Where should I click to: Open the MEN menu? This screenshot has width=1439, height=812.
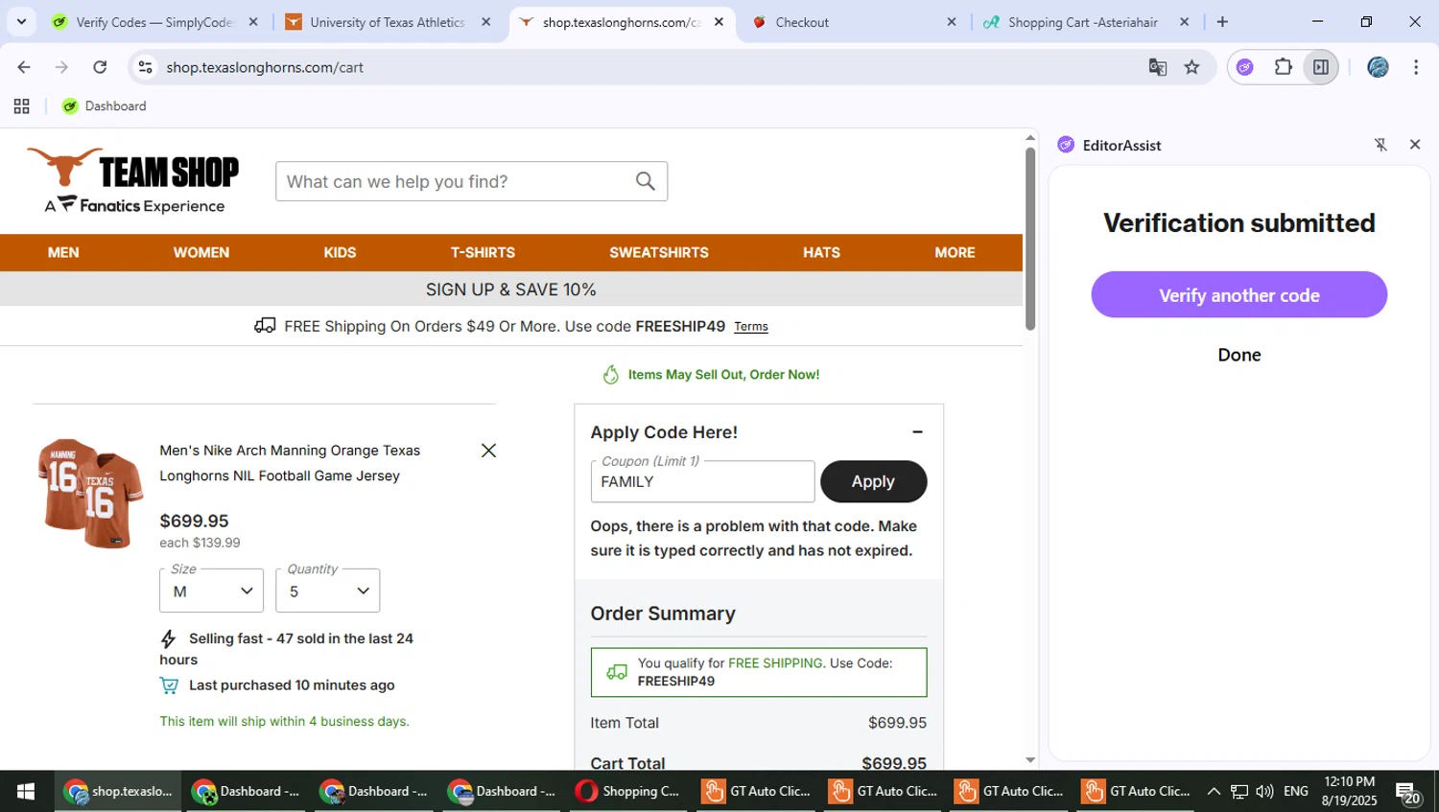point(63,253)
